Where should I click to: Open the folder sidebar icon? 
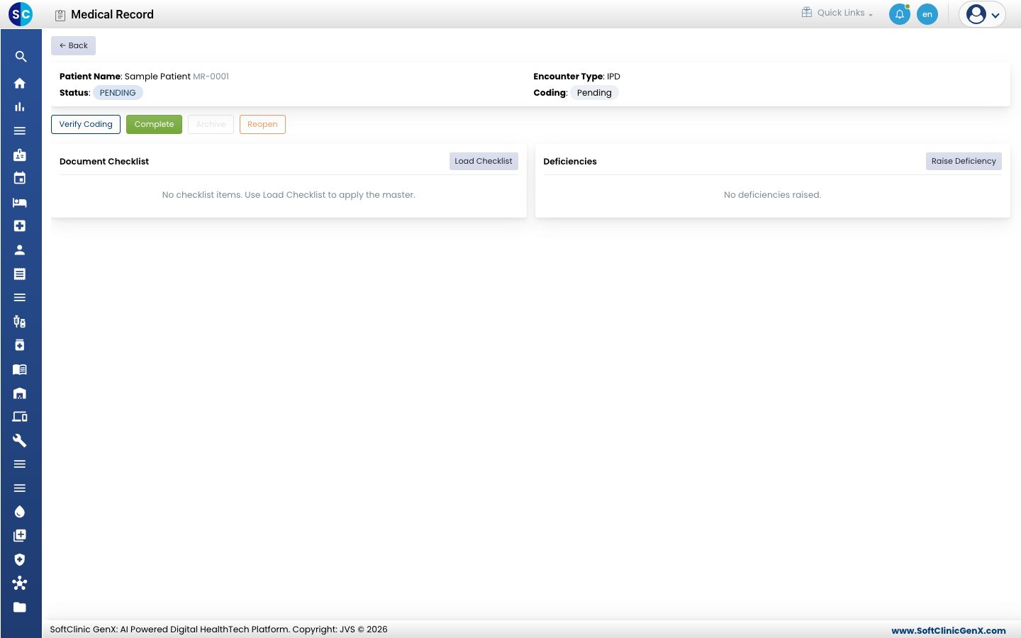click(x=20, y=608)
